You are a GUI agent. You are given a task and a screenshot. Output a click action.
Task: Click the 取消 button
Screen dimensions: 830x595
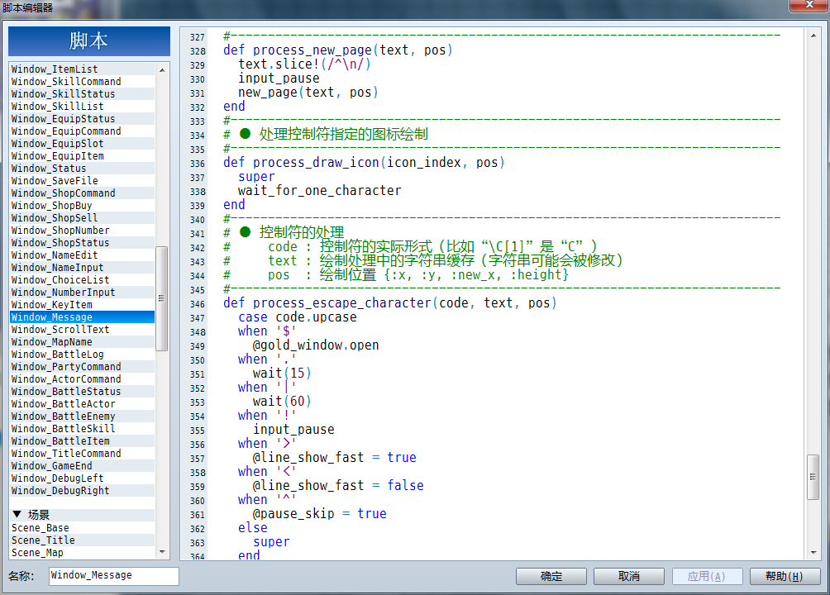click(x=629, y=576)
